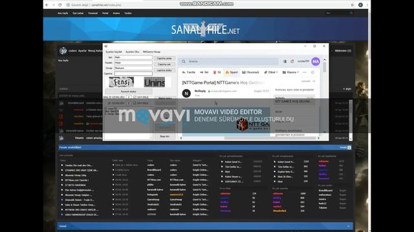Open the Ayarları Oku menu
This screenshot has width=414, height=232.
click(132, 52)
